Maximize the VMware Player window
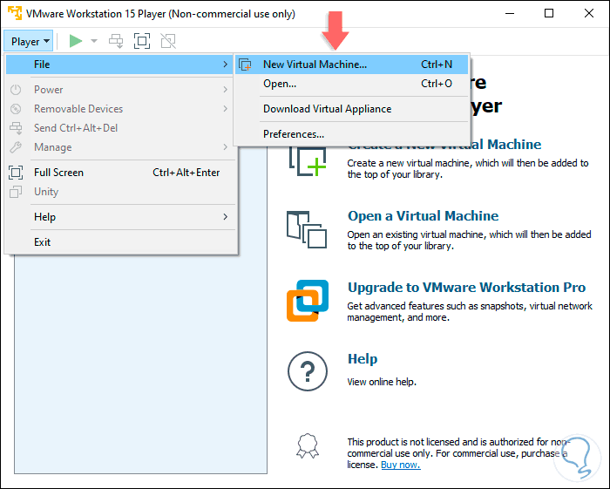 coord(549,13)
